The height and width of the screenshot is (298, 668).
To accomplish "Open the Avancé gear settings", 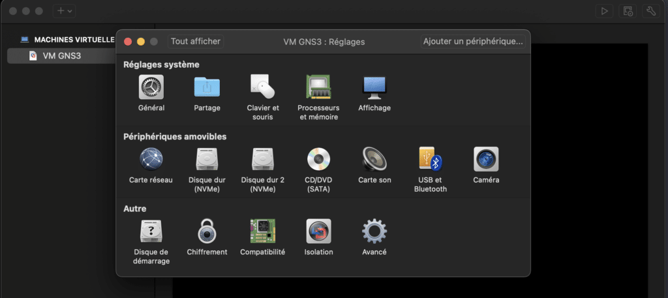I will 374,231.
